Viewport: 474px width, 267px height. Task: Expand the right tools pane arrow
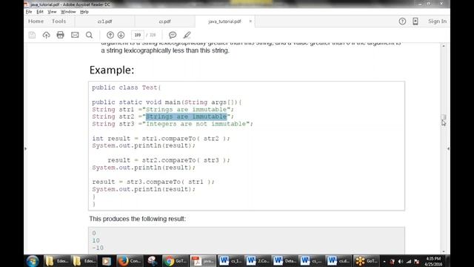[448, 148]
